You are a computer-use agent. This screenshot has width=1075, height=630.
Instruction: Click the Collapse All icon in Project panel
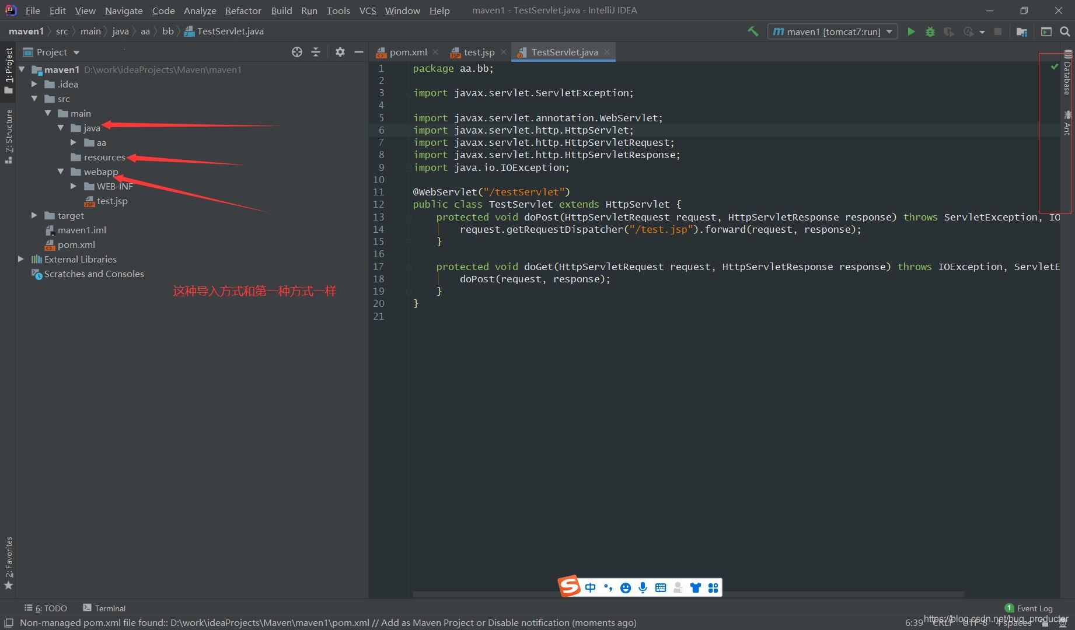click(316, 52)
